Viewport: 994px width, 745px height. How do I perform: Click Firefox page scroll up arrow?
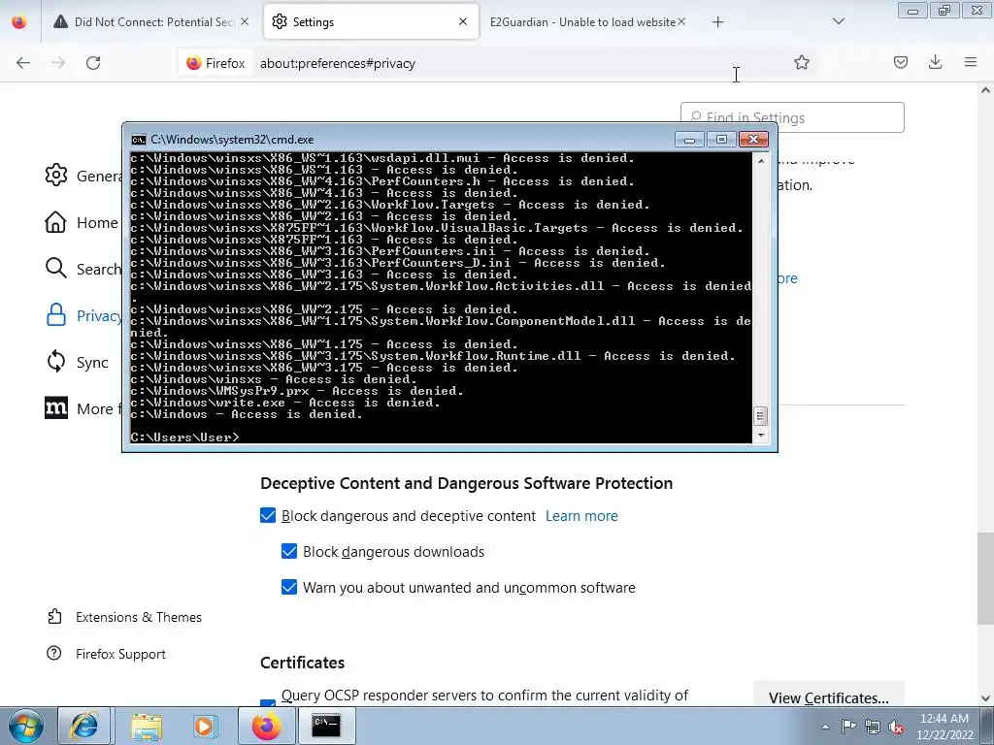pyautogui.click(x=986, y=90)
